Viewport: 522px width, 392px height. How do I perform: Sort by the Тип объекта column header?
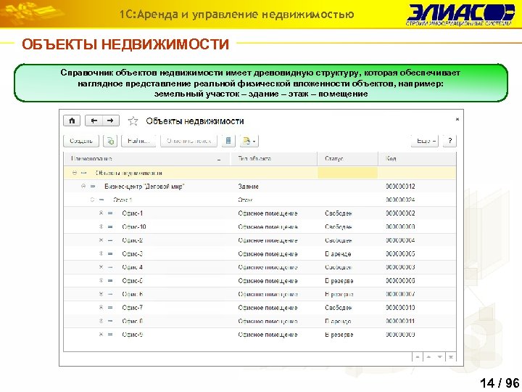coord(273,159)
